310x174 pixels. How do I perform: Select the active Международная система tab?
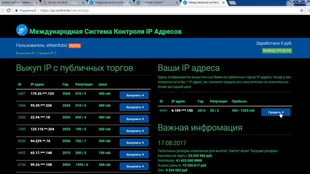coord(203,2)
